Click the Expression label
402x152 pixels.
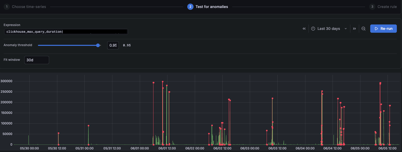12,25
